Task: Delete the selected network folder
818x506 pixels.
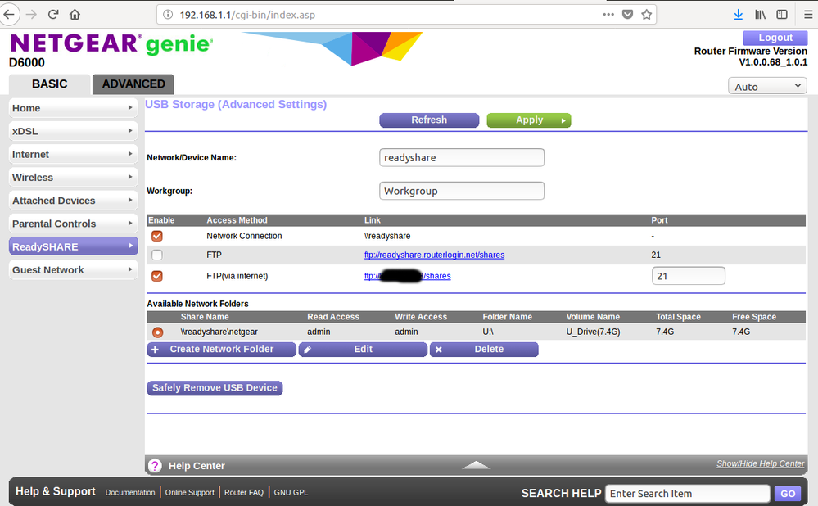Action: [484, 349]
